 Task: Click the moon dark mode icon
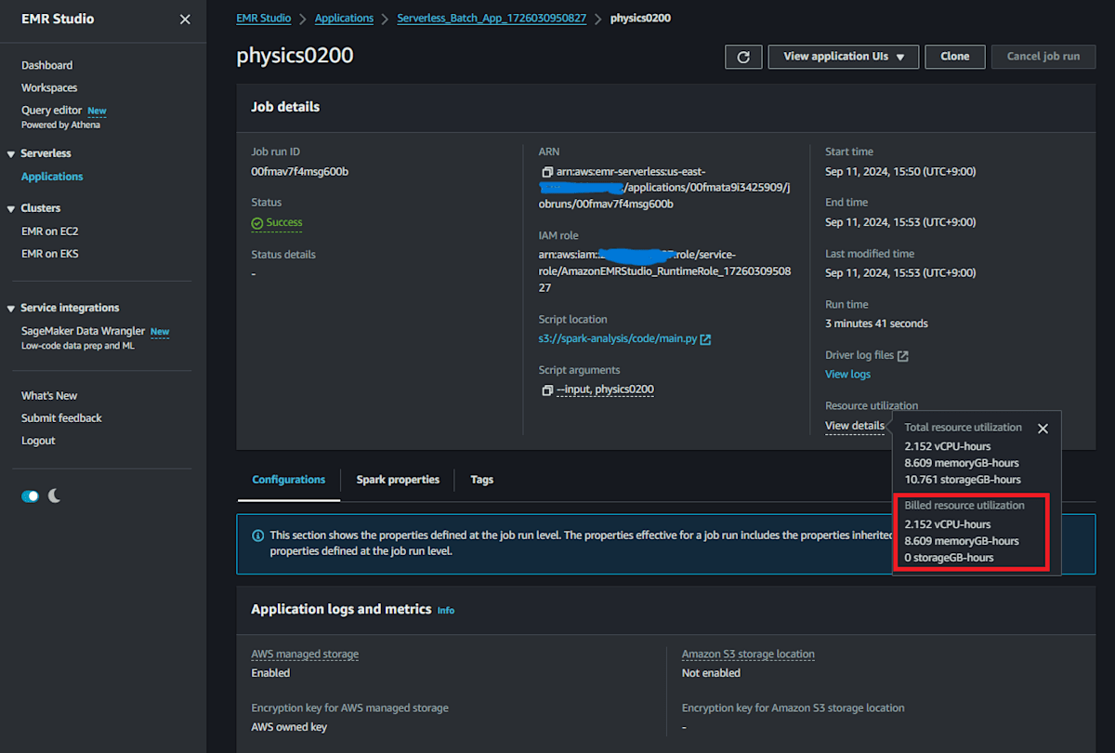(x=55, y=495)
